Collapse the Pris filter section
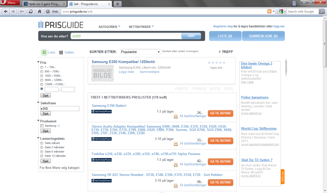Image resolution: width=327 pixels, height=193 pixels. click(38, 62)
